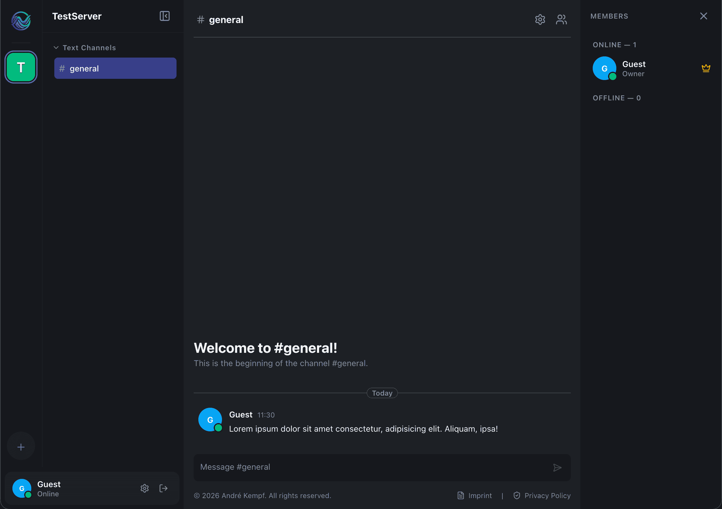Open user settings gear at bottom left
The height and width of the screenshot is (509, 722).
(144, 488)
